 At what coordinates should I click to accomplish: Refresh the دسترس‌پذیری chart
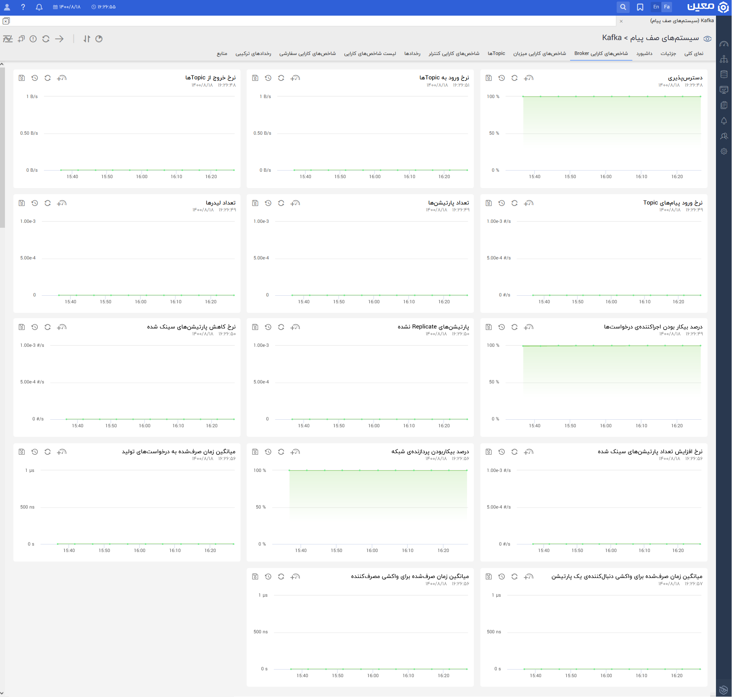tap(515, 78)
